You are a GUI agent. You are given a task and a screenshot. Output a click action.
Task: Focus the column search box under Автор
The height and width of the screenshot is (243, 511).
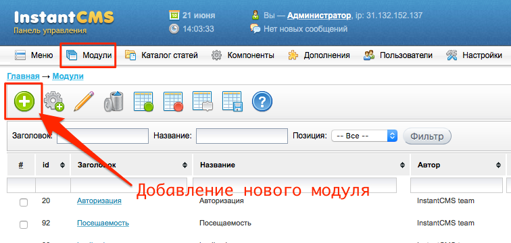(x=456, y=186)
